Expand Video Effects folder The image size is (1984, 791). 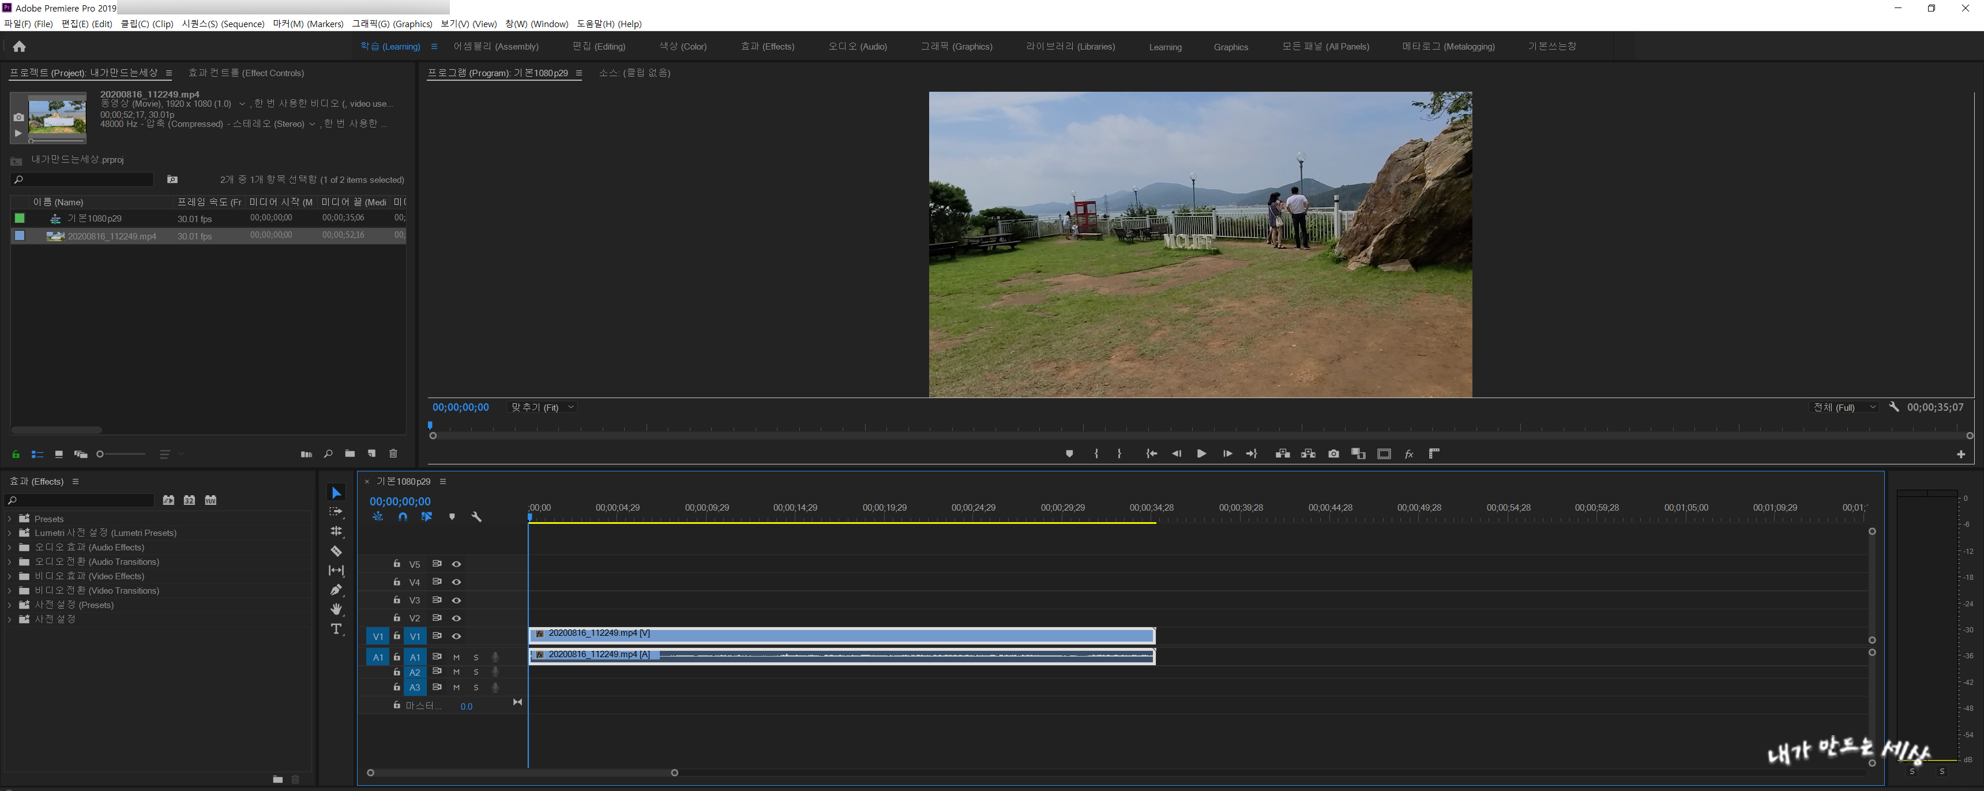point(10,576)
